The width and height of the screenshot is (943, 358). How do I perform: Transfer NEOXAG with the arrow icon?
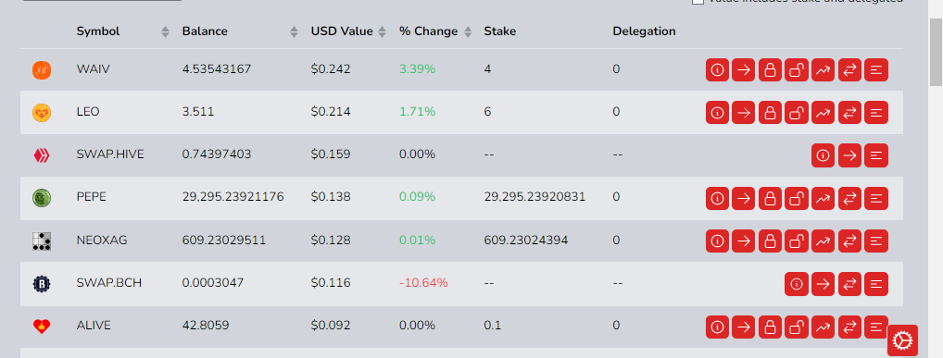(x=743, y=241)
